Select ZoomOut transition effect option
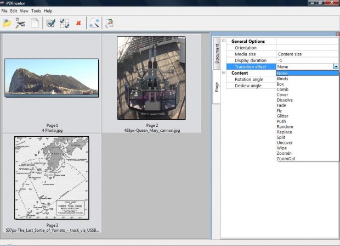This screenshot has width=340, height=246. click(x=286, y=159)
